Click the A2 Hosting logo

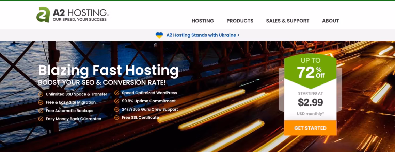(73, 15)
